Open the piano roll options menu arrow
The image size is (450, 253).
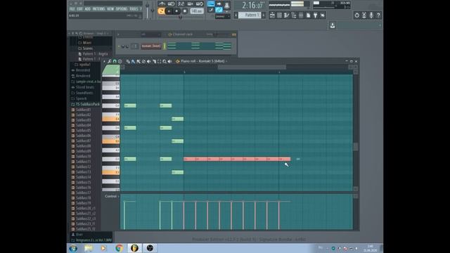tap(105, 61)
